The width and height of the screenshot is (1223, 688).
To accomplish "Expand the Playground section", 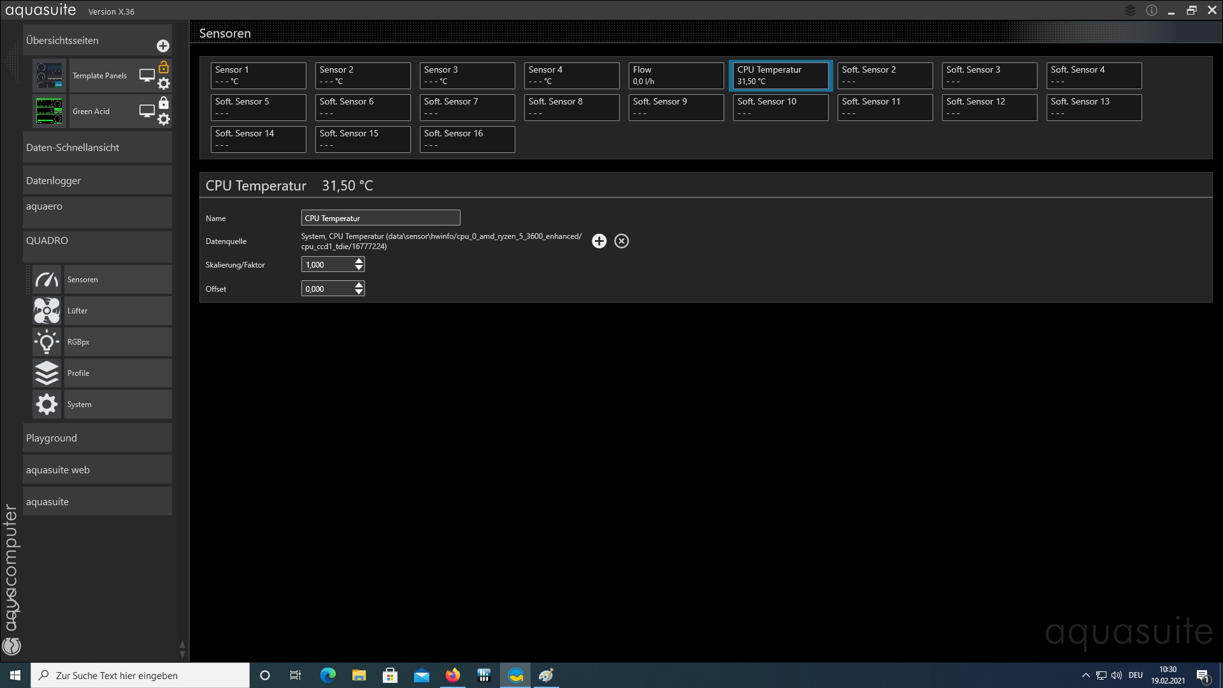I will coord(97,438).
